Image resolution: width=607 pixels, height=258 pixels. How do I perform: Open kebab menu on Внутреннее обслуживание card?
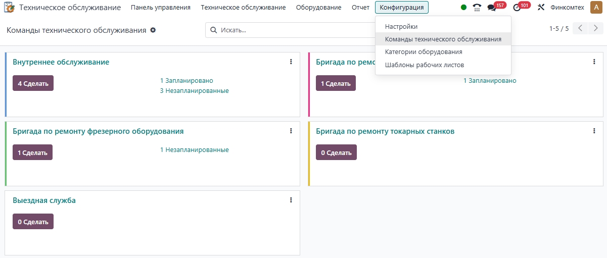291,62
